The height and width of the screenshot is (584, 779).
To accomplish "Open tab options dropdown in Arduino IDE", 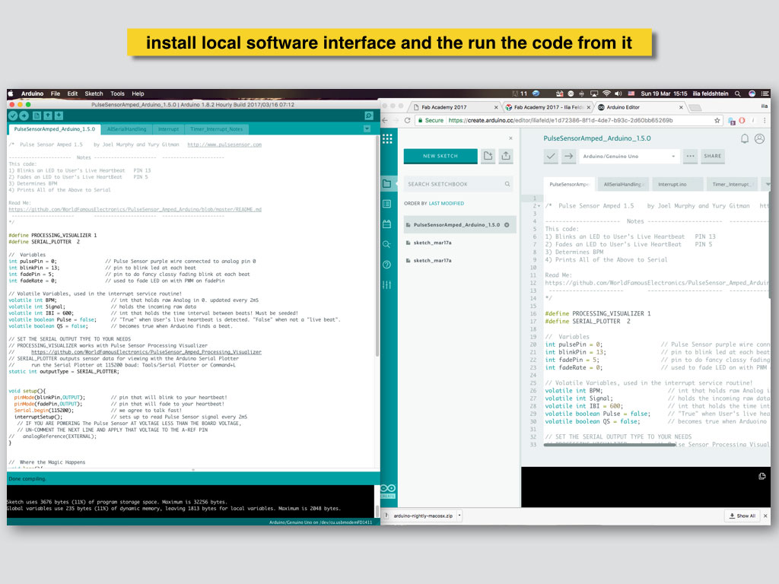I will tap(367, 129).
